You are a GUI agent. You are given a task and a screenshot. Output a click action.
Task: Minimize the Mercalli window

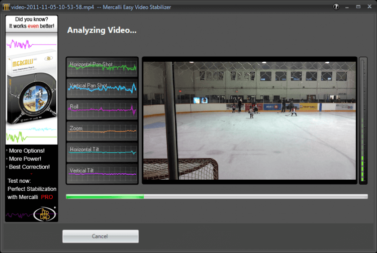tap(347, 7)
